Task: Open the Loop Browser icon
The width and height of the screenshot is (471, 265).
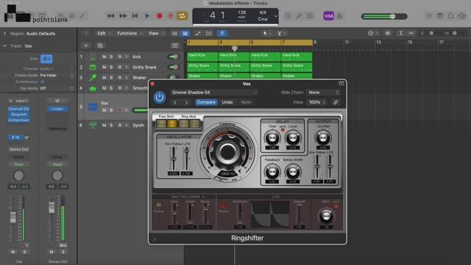Action: 450,16
